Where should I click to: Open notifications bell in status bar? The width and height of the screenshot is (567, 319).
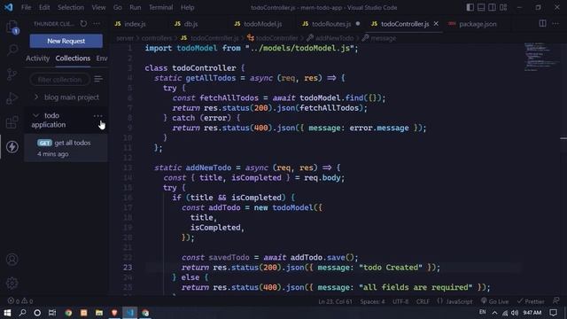pos(555,301)
